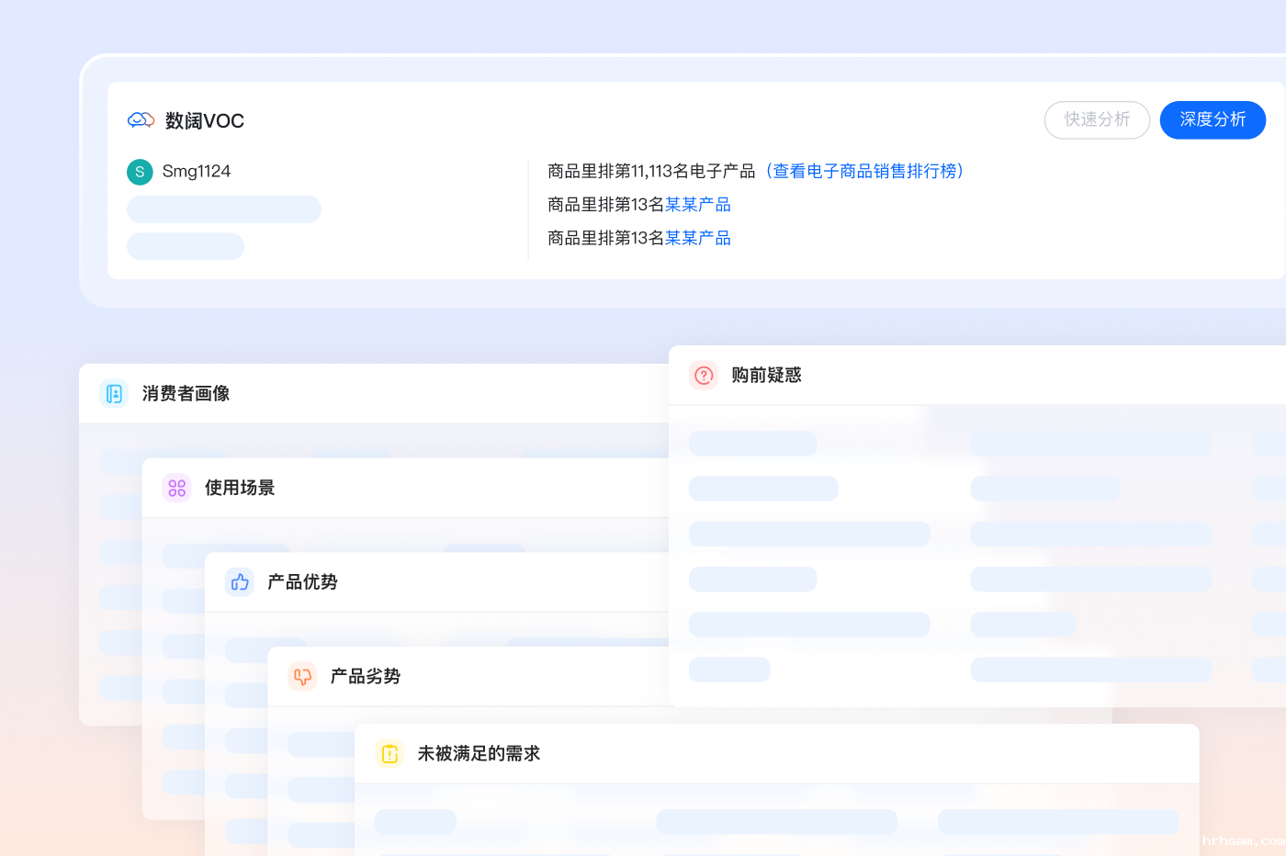Bring the 使用场景 panel to front

[240, 488]
